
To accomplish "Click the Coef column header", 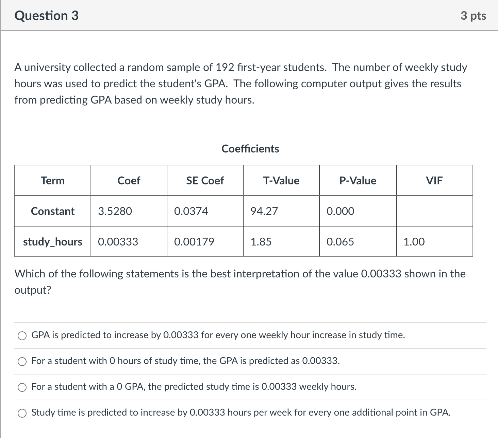I will click(129, 180).
